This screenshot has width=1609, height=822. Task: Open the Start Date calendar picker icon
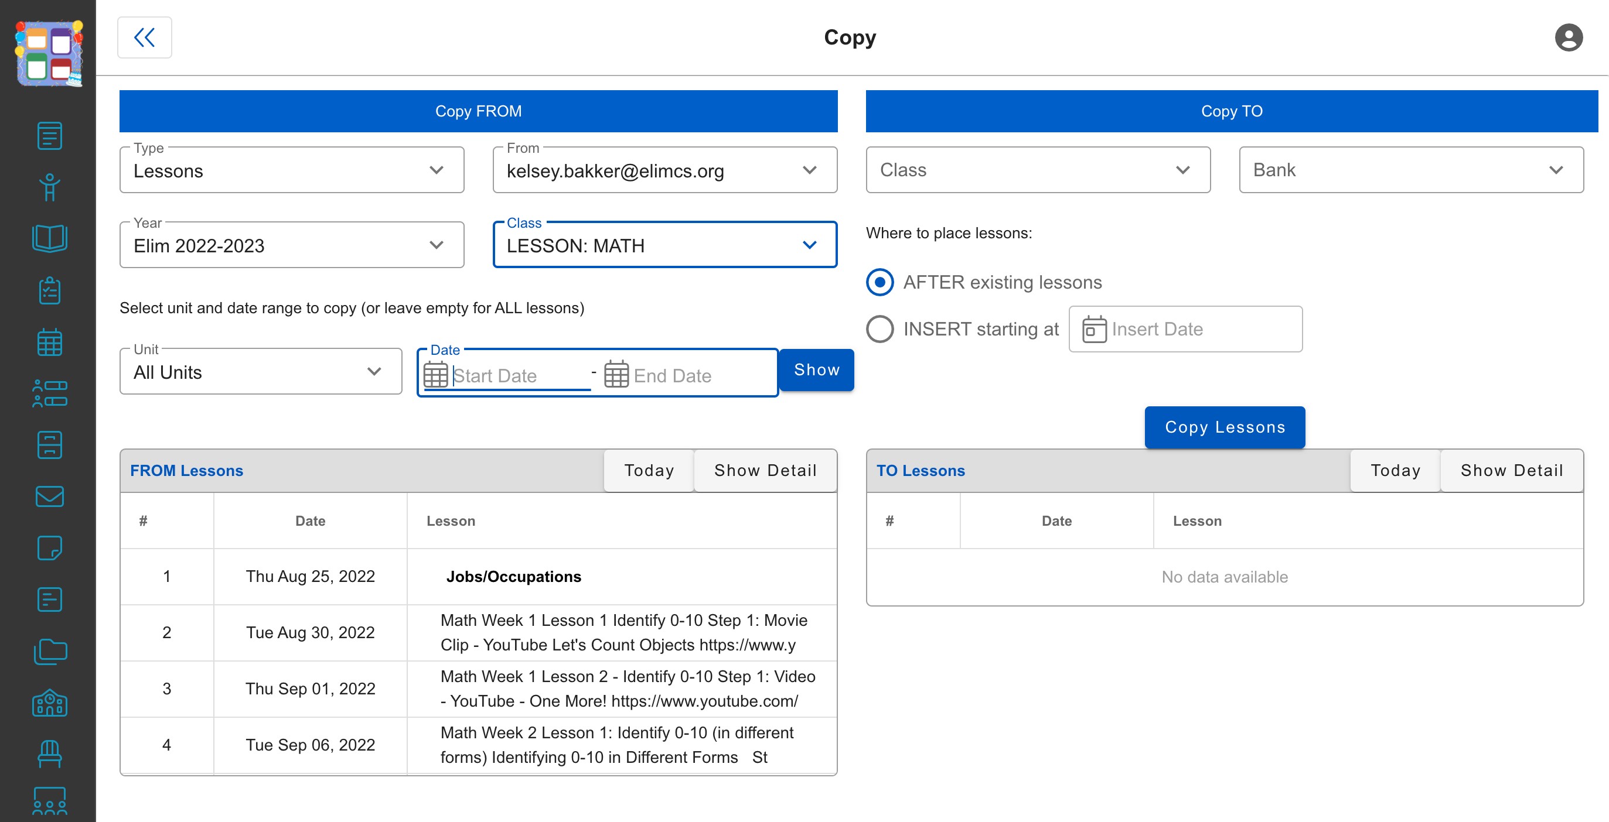[x=435, y=375]
